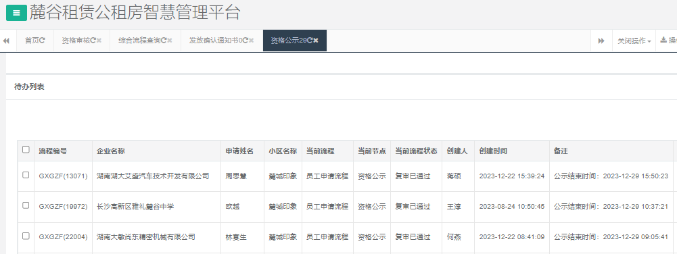Check the row for GXGZF(13071)
Image resolution: width=677 pixels, height=254 pixels.
26,175
